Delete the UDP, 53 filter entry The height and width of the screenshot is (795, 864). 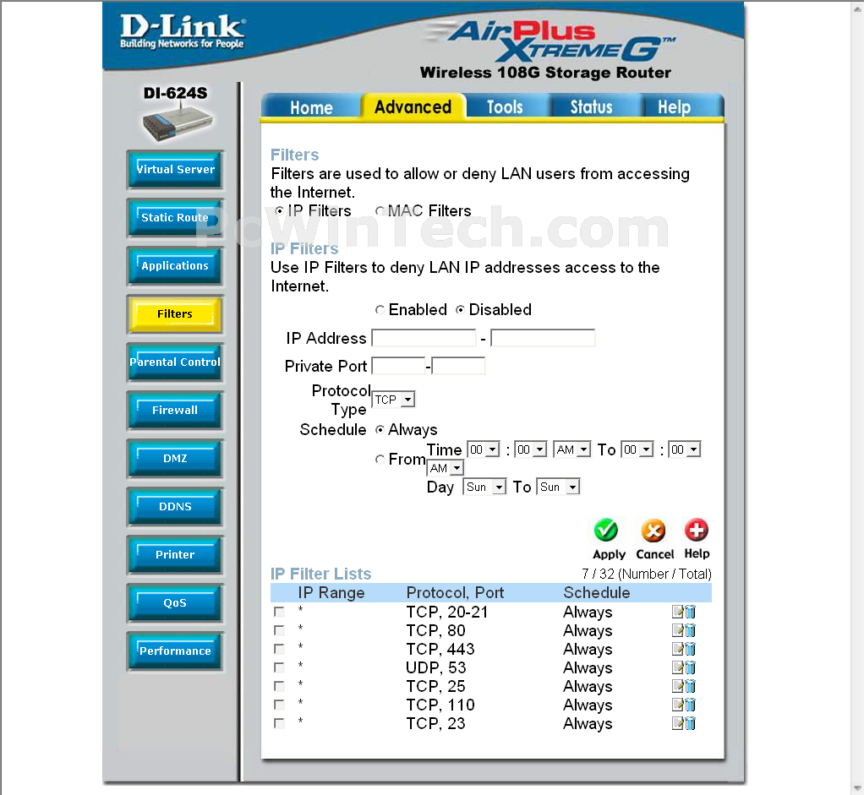click(691, 667)
